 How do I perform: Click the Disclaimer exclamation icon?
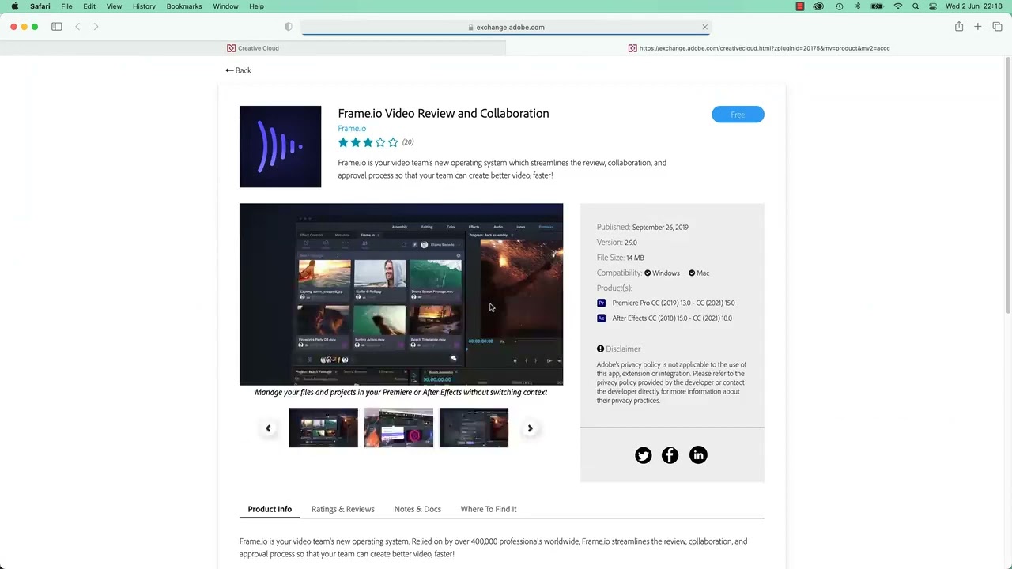point(600,349)
